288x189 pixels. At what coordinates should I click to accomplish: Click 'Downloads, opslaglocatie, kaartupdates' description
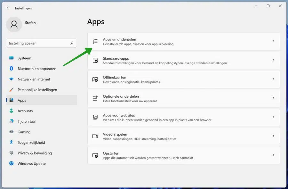tap(131, 82)
